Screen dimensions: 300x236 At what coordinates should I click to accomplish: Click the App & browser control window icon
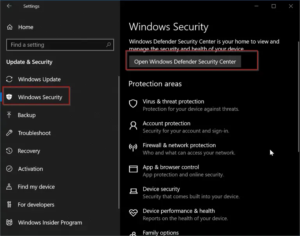(x=133, y=169)
